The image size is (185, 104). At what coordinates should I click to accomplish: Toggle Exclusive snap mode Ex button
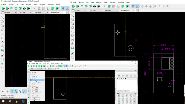3,92
